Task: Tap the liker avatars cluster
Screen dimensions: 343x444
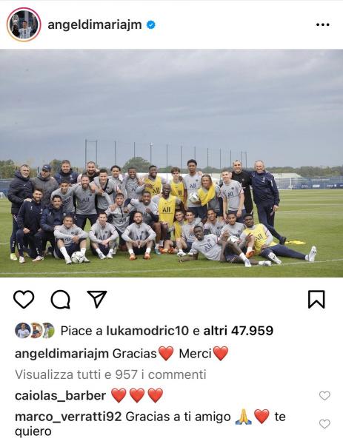Action: 35,331
